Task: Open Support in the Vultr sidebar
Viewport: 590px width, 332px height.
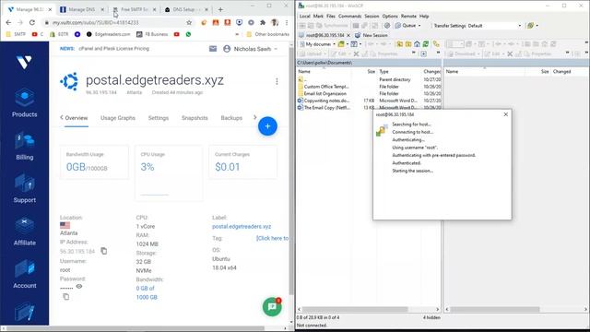Action: point(25,188)
